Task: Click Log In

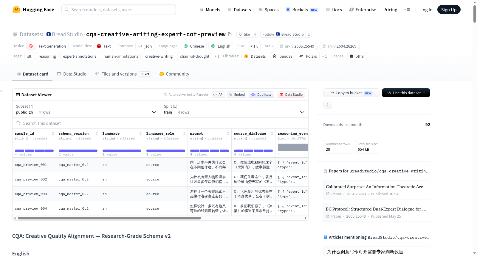Action: click(x=426, y=10)
